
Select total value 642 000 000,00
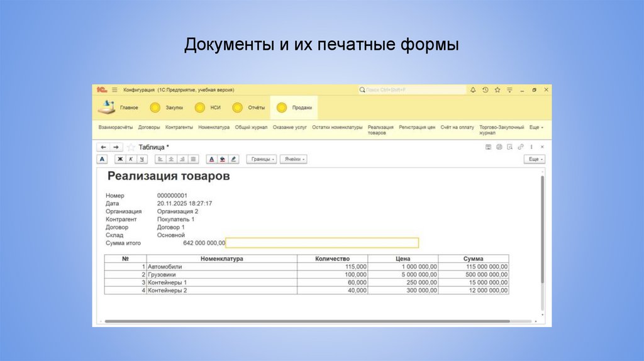[x=204, y=243]
